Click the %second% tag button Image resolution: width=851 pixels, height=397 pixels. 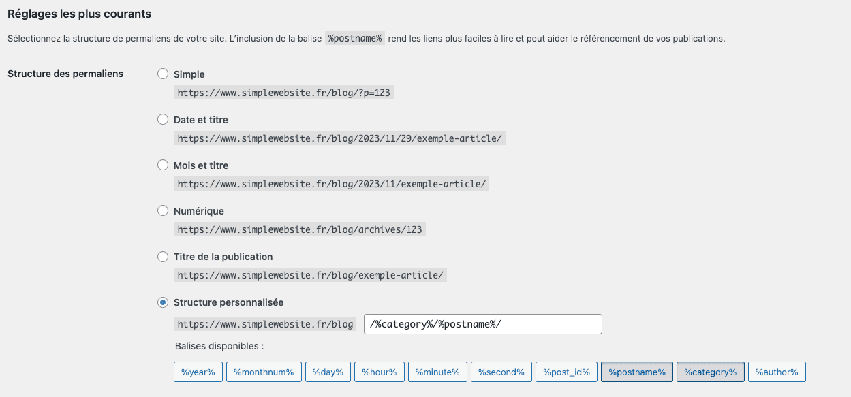501,372
